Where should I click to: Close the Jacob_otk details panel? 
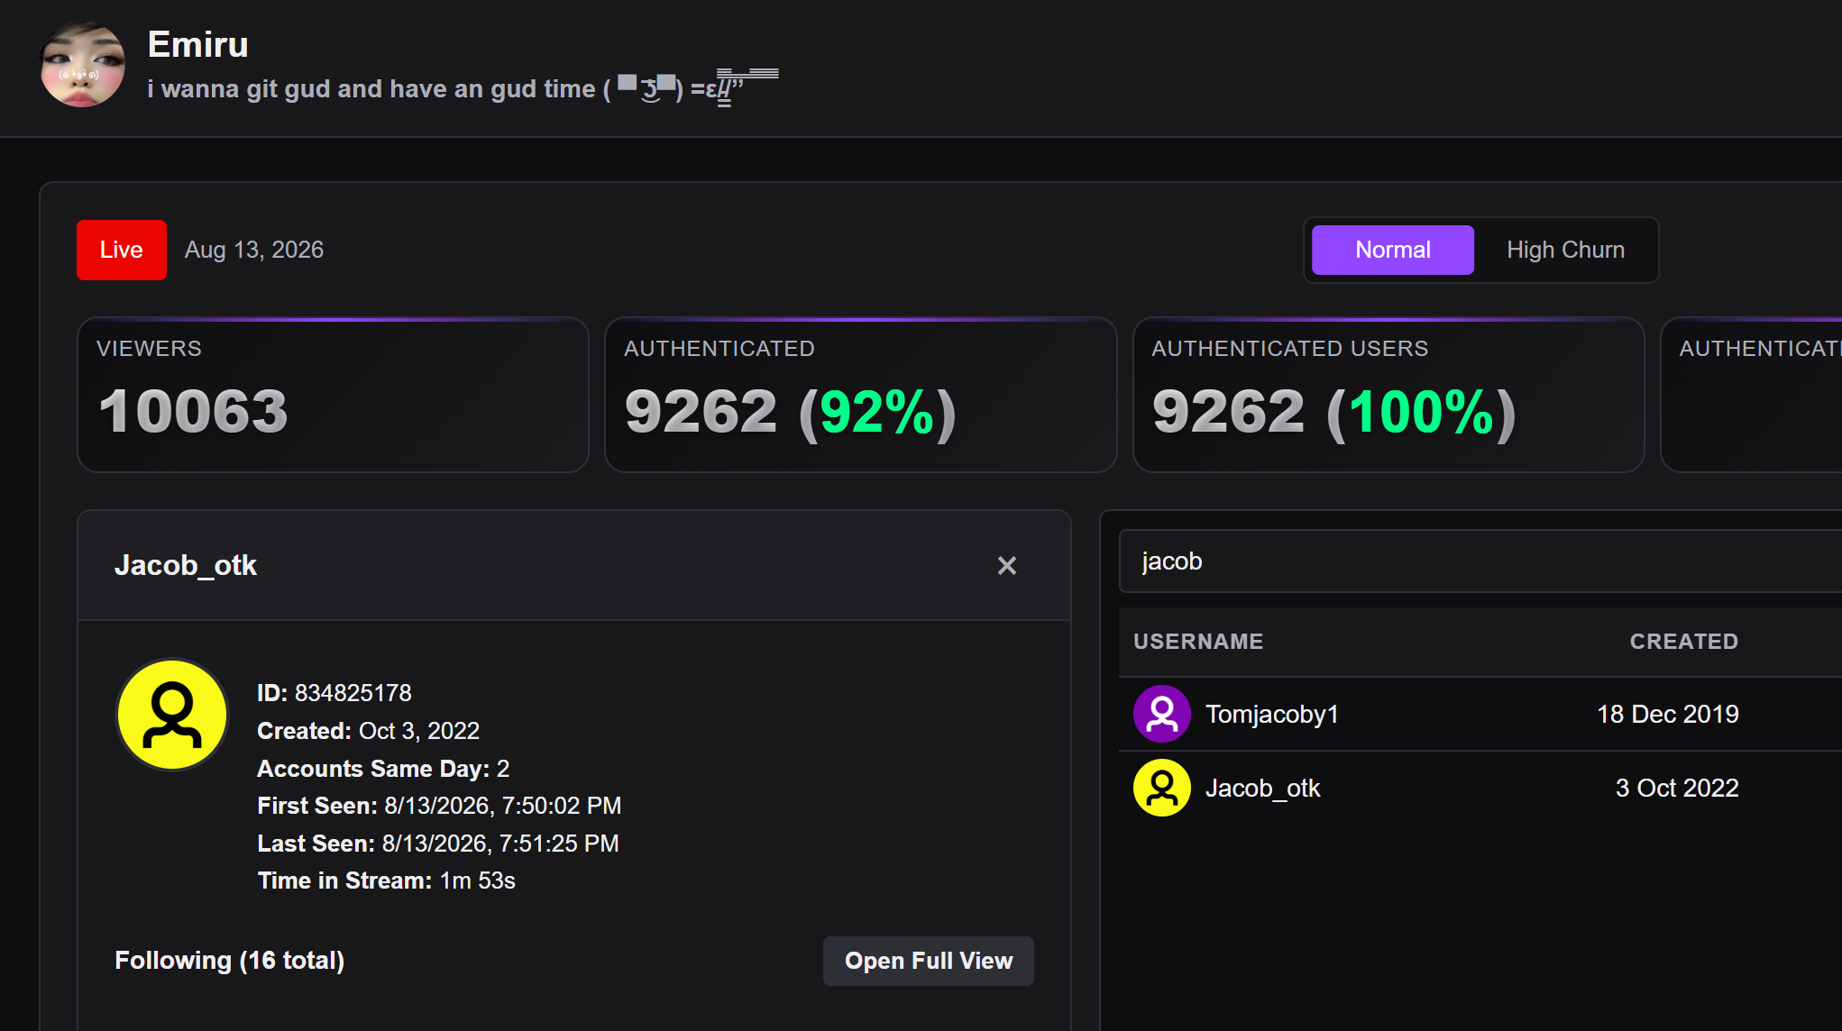click(x=1006, y=565)
